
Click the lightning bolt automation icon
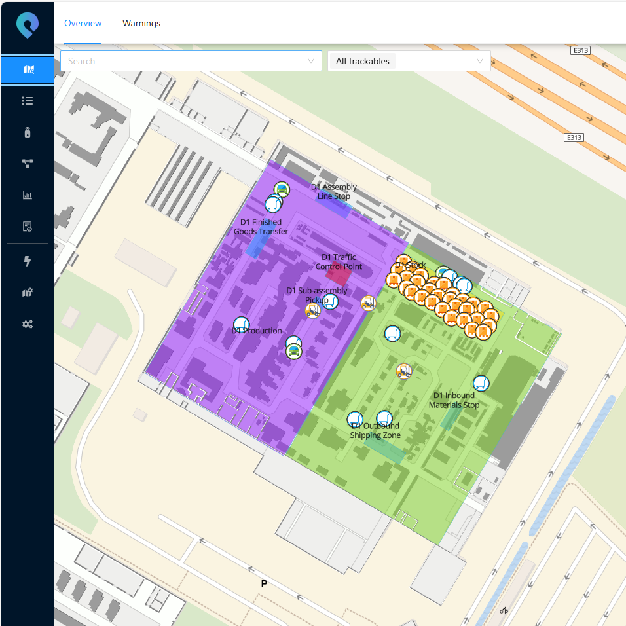tap(28, 261)
